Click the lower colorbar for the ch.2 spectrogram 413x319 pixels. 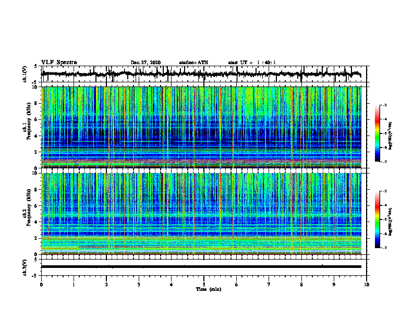[x=377, y=219]
